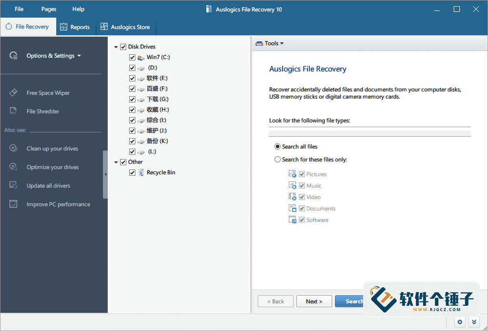Click the Optimize your drives icon
488x331 pixels.
coord(13,167)
